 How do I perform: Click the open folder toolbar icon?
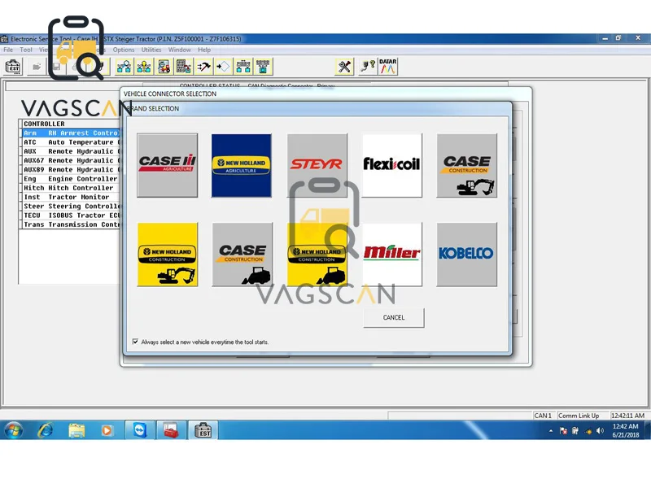pos(37,67)
